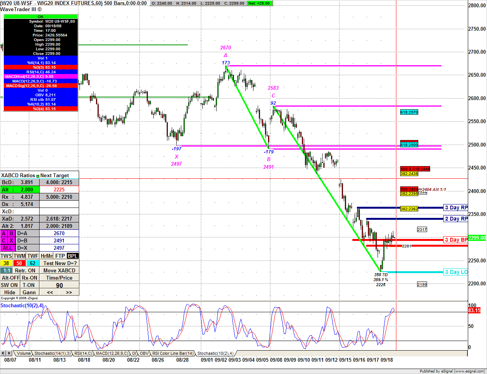The image size is (487, 374).
Task: Click the cyan 618:2570 level label
Action: pyautogui.click(x=409, y=112)
